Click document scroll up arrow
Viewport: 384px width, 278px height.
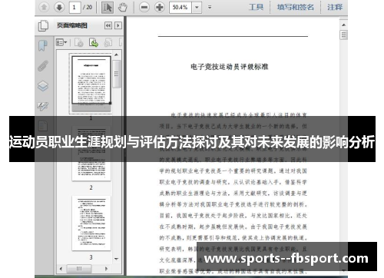coord(344,25)
